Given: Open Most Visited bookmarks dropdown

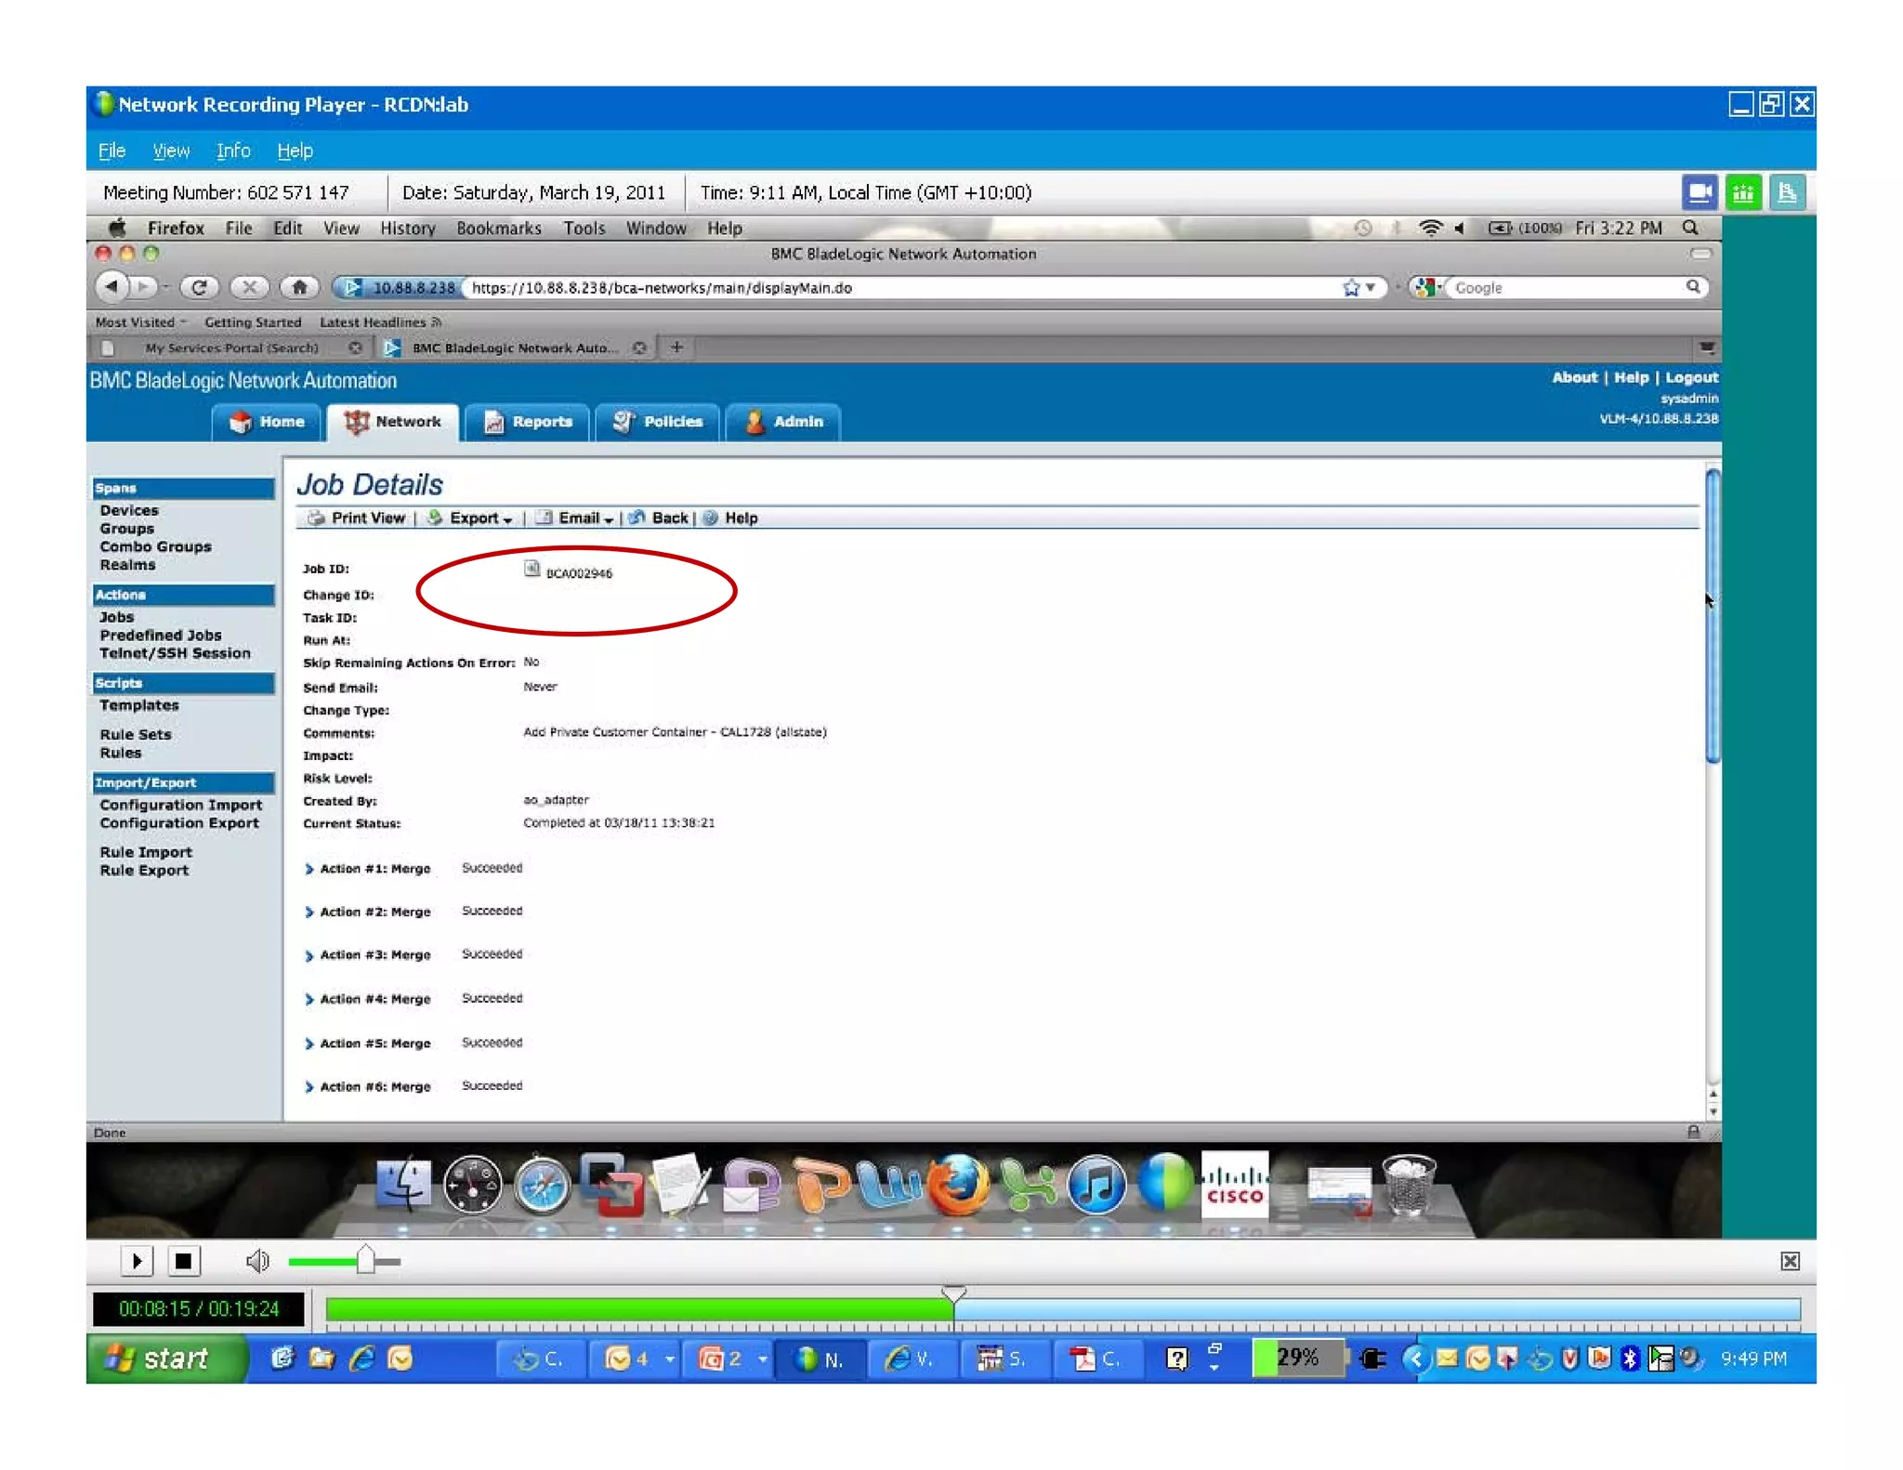Looking at the screenshot, I should [140, 322].
